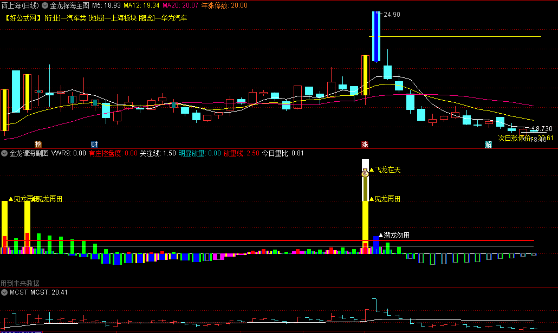Select the MCST: 20.41 value
The height and width of the screenshot is (333, 558).
point(49,292)
